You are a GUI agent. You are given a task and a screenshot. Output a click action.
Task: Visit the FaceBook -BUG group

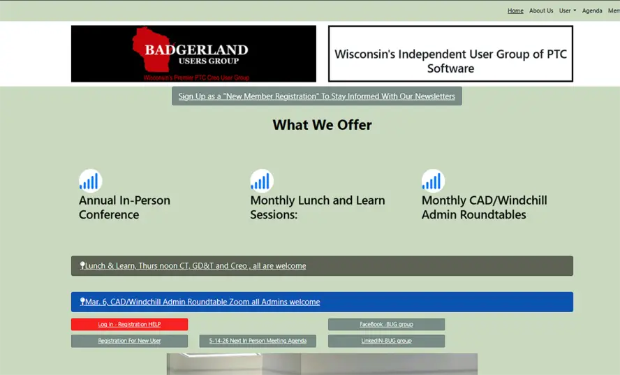pos(386,324)
